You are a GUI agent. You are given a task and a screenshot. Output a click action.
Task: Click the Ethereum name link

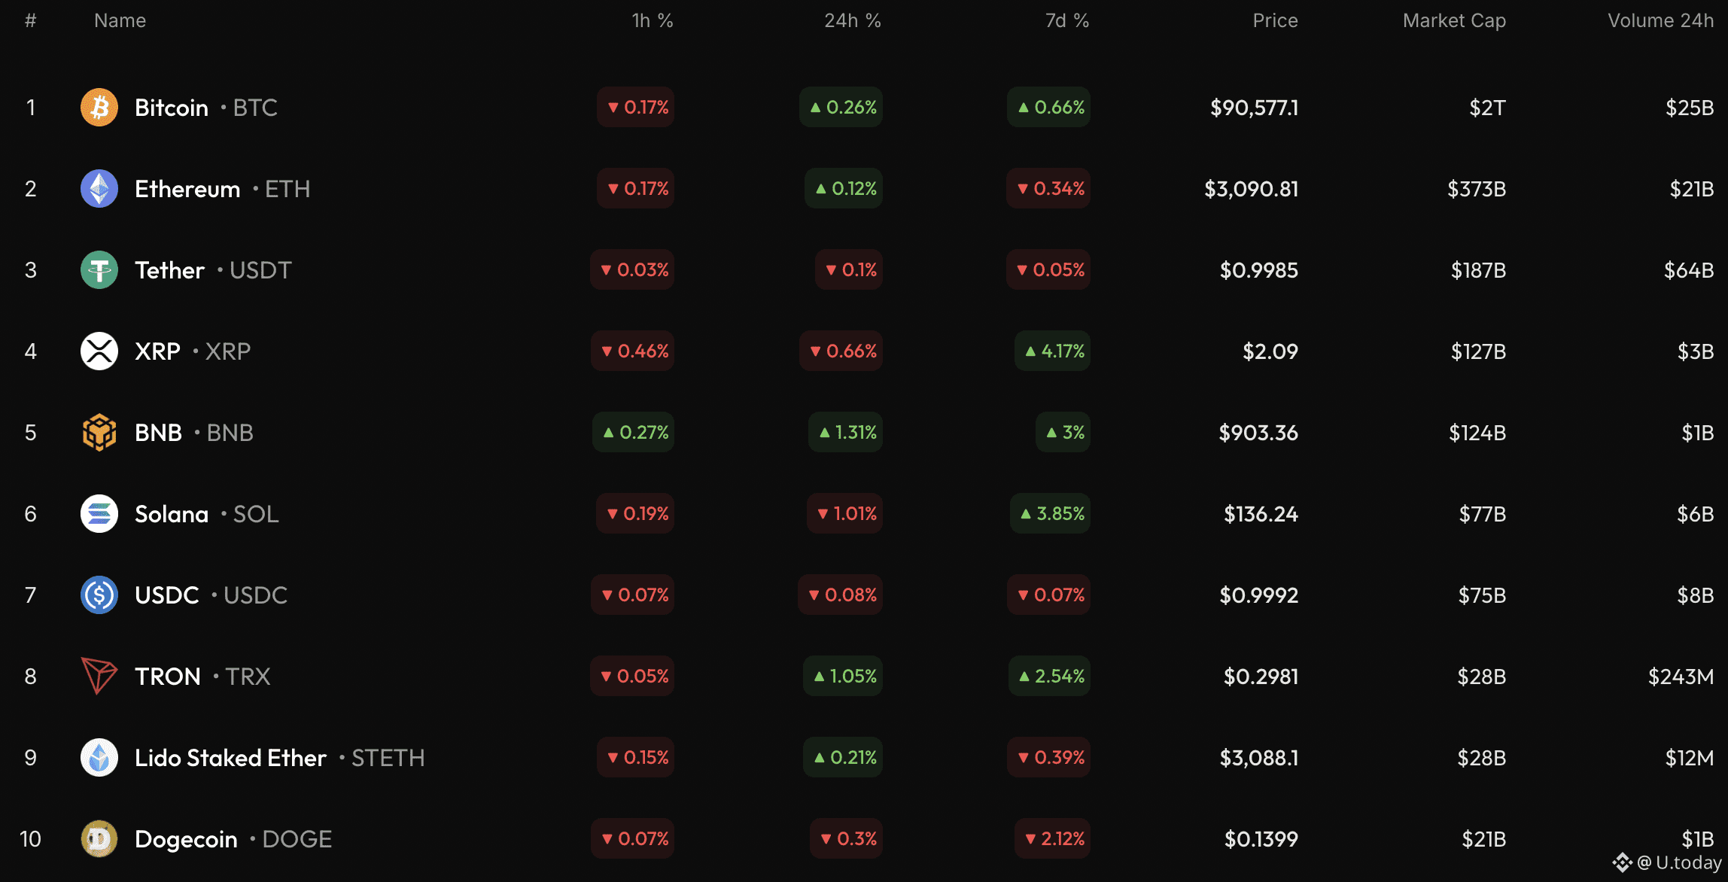click(x=187, y=188)
